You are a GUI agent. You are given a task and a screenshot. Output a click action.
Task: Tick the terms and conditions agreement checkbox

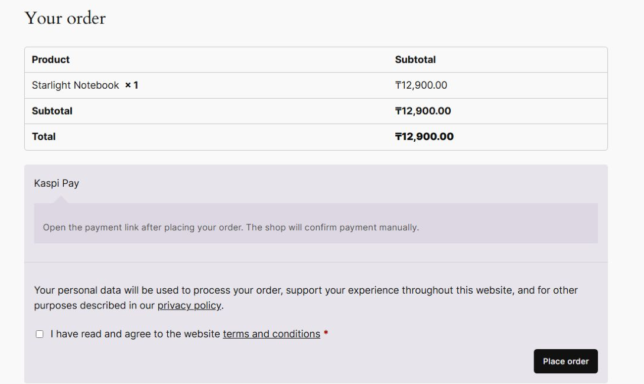click(x=40, y=334)
